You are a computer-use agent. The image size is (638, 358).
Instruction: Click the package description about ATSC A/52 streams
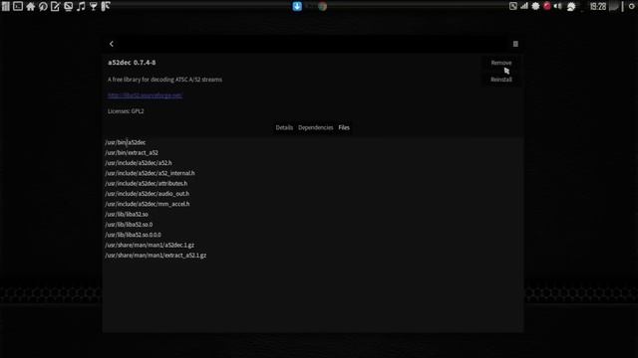pyautogui.click(x=164, y=80)
